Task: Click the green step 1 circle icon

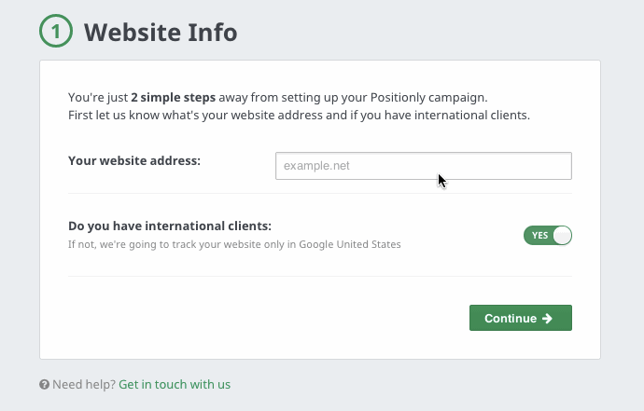Action: [x=56, y=32]
